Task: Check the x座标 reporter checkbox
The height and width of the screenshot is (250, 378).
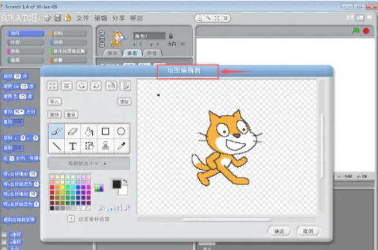Action: pyautogui.click(x=4, y=235)
